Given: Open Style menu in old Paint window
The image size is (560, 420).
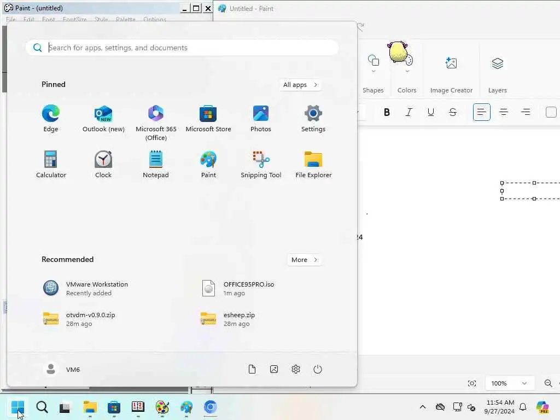Looking at the screenshot, I should pos(101,19).
